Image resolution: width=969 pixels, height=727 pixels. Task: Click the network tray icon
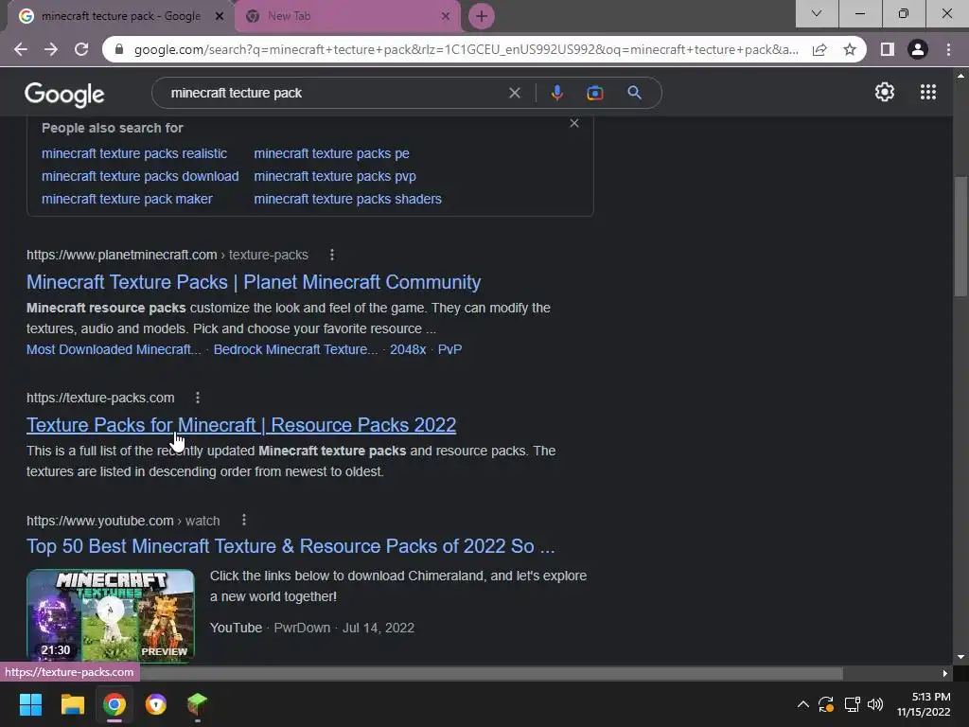pos(853,704)
